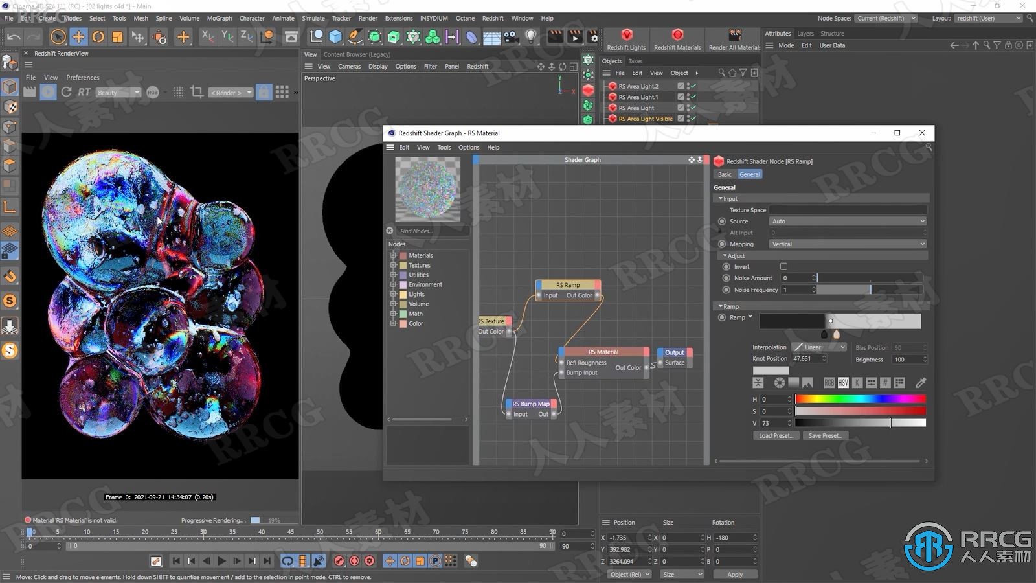Click the Mapping animation radio dot
The image size is (1036, 583).
722,244
